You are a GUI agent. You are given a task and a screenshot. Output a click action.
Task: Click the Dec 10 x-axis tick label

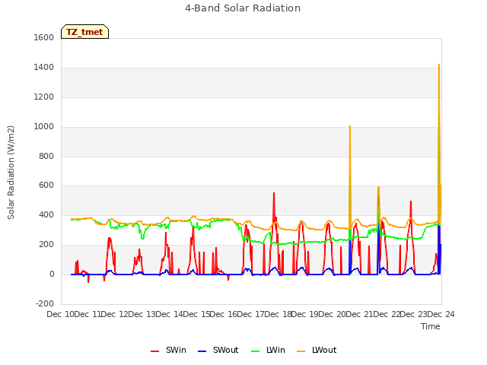[61, 314]
